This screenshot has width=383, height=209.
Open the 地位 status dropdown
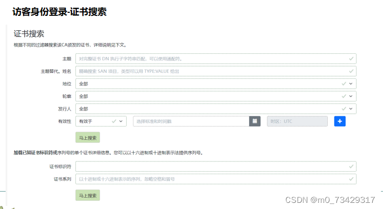coord(216,83)
